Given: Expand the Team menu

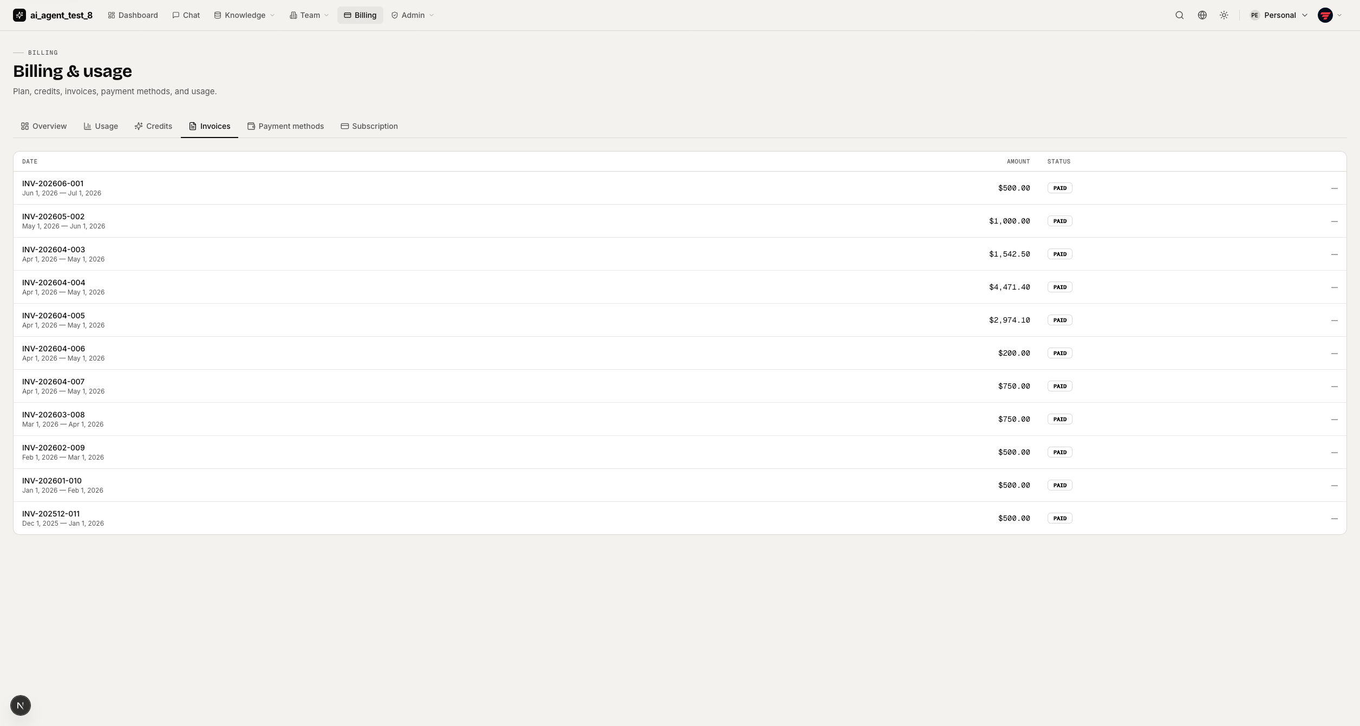Looking at the screenshot, I should (309, 15).
